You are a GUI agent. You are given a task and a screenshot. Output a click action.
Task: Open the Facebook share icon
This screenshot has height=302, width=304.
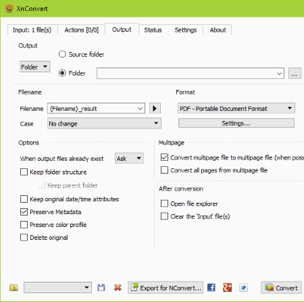coord(211,288)
